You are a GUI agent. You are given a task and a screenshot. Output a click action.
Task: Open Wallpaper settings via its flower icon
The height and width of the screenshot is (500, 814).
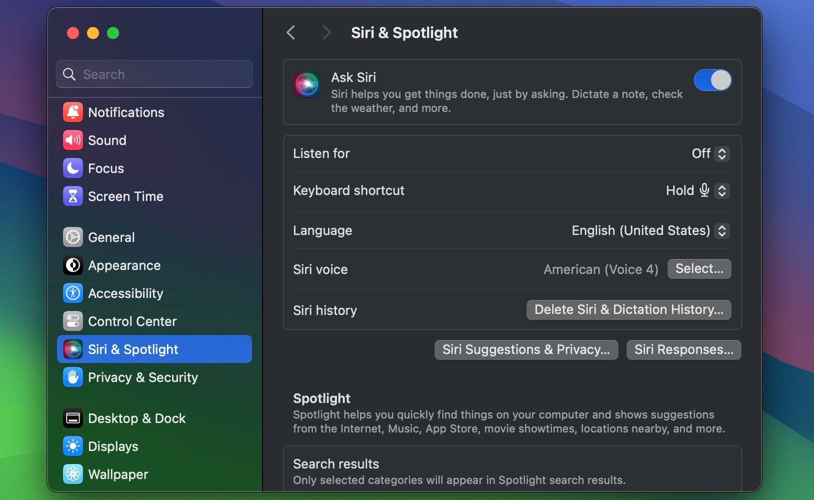pos(73,474)
